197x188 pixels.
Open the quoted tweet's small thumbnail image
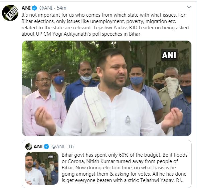pyautogui.click(x=42, y=168)
